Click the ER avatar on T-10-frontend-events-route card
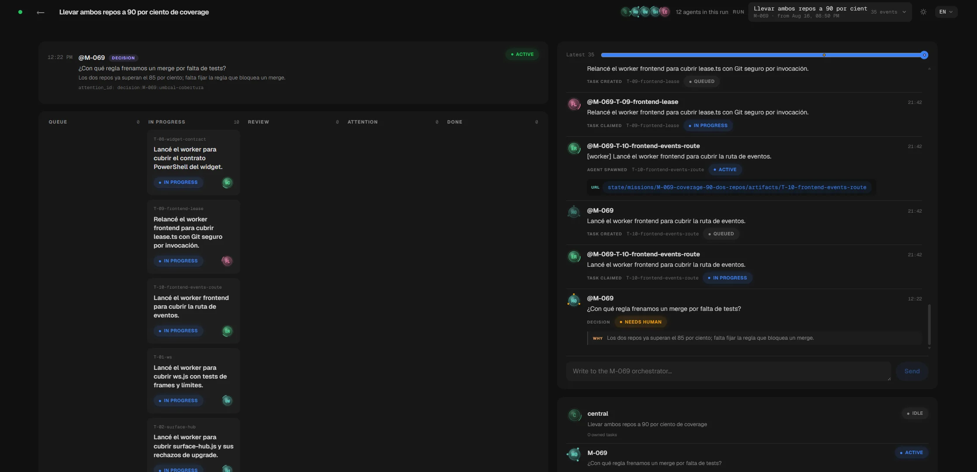The image size is (977, 472). (227, 331)
